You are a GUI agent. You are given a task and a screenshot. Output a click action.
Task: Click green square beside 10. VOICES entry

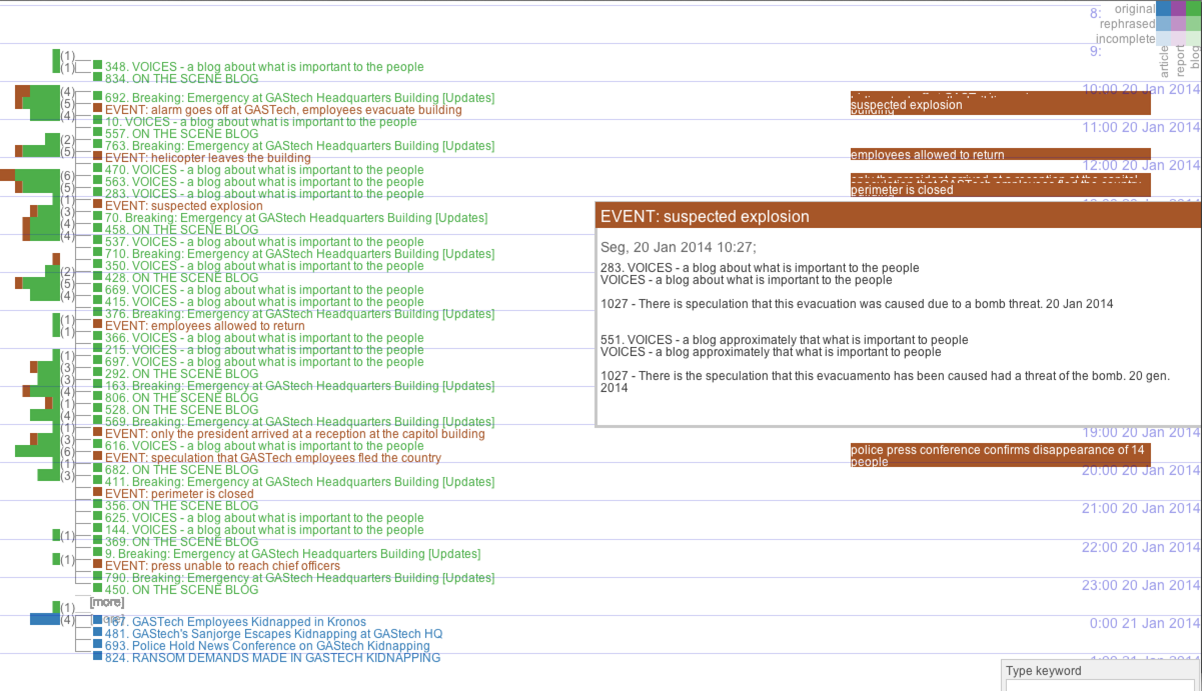click(x=98, y=120)
